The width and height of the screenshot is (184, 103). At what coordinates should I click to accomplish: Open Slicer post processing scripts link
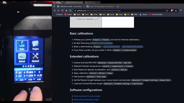click(x=86, y=100)
